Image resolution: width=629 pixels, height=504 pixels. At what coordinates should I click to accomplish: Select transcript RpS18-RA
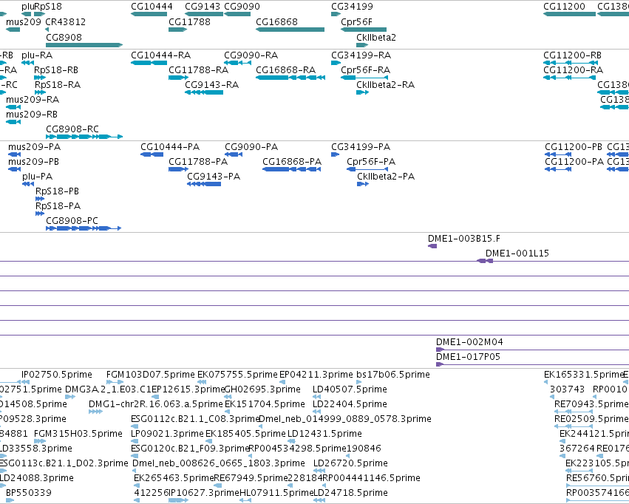pyautogui.click(x=58, y=84)
